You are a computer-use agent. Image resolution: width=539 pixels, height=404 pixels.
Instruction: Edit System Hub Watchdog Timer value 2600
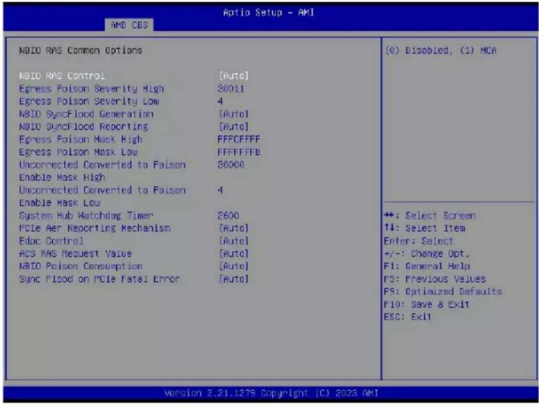pos(228,216)
